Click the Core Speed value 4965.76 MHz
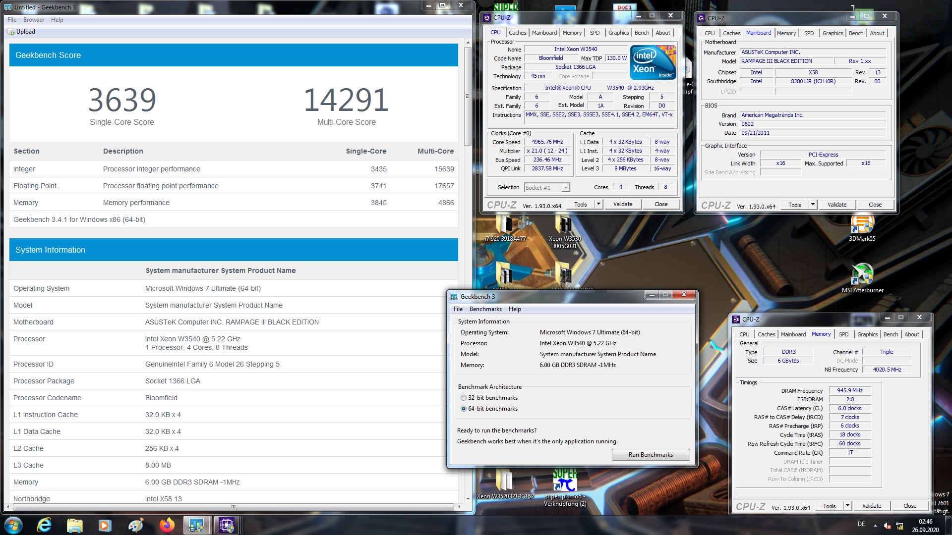The image size is (952, 535). (x=547, y=142)
